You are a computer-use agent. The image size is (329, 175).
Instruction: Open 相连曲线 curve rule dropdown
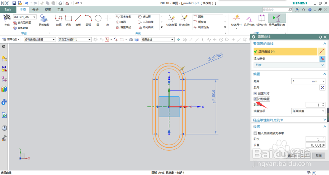click(x=157, y=40)
